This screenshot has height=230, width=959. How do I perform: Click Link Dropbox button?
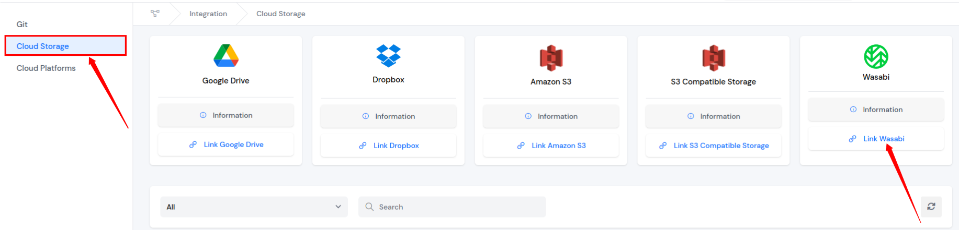[x=389, y=146]
